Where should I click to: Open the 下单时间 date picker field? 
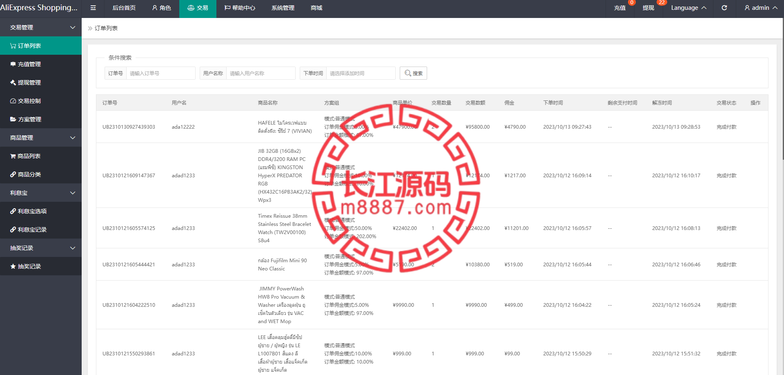pyautogui.click(x=361, y=73)
